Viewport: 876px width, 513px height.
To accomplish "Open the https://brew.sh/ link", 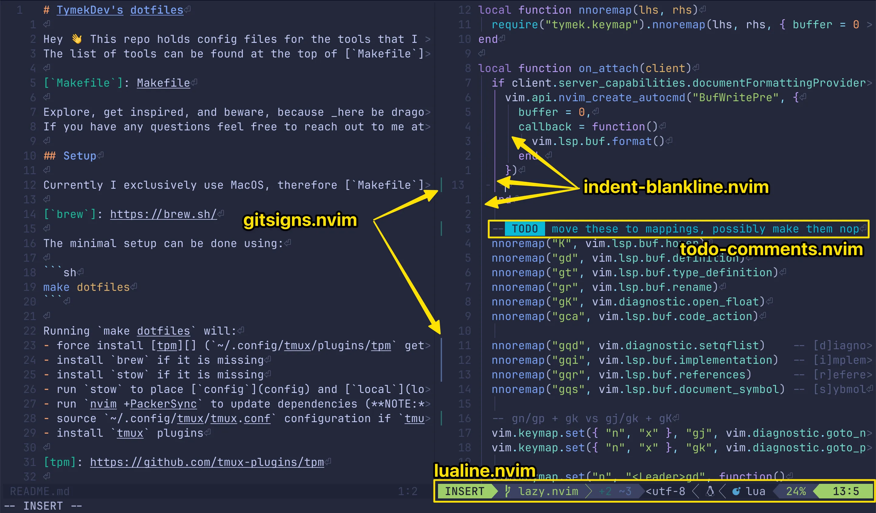I will pyautogui.click(x=163, y=214).
